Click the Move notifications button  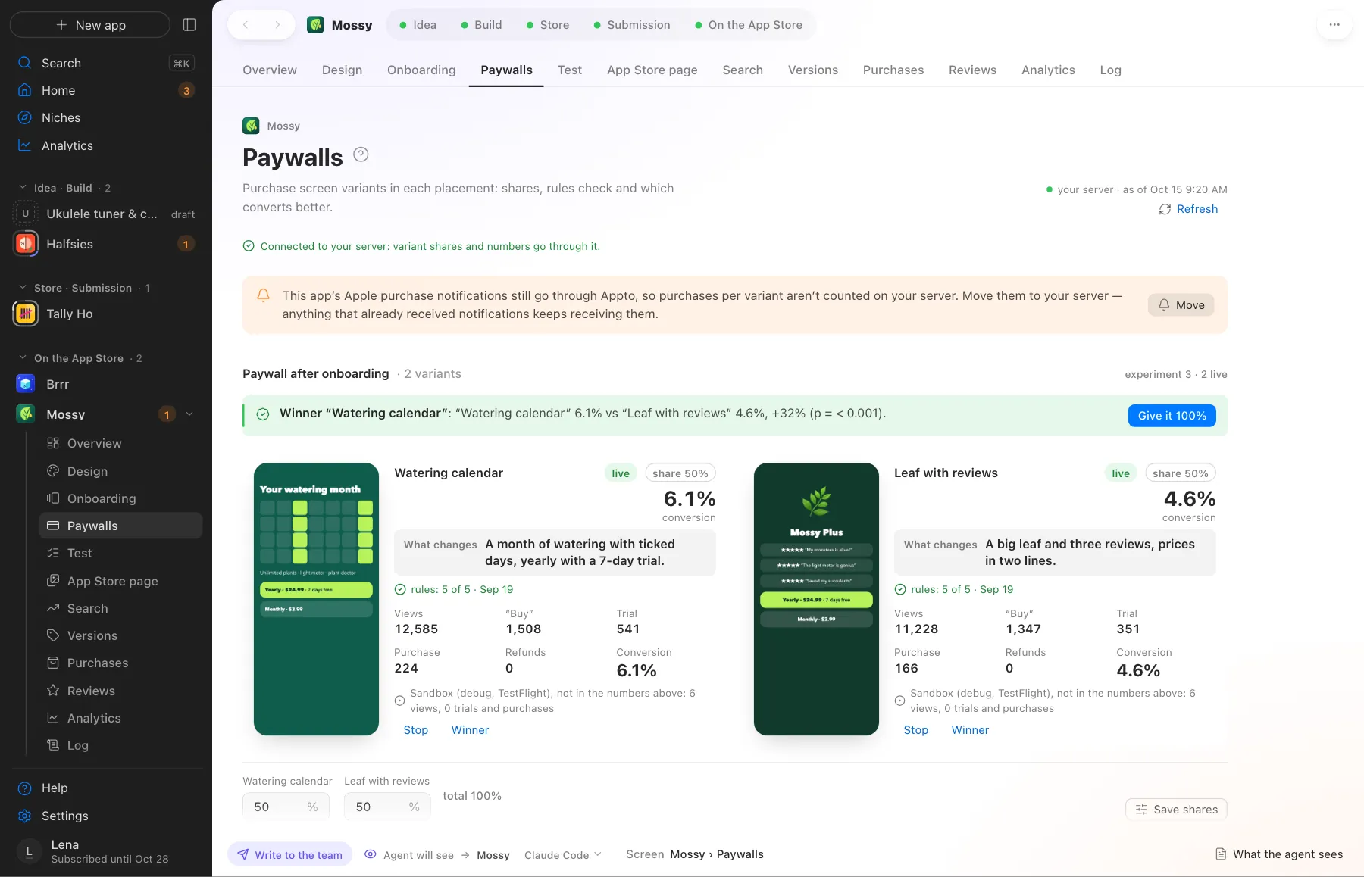click(1181, 304)
